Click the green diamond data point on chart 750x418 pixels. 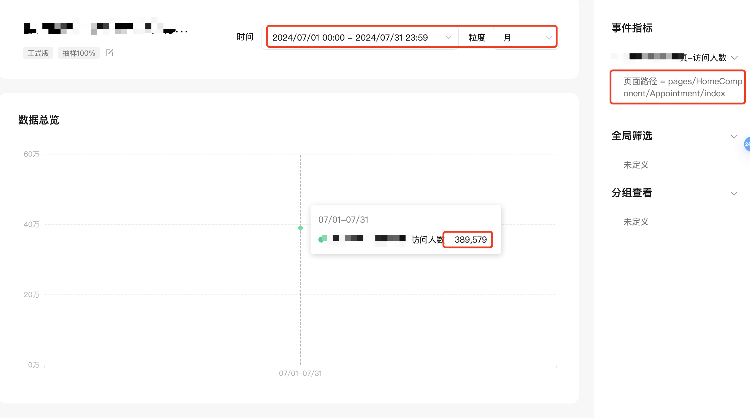[x=300, y=228]
